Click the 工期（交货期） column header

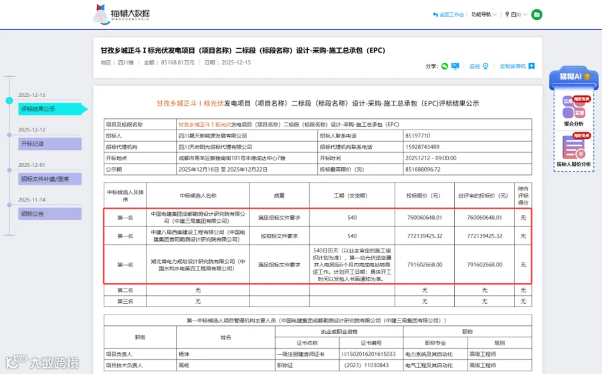[x=350, y=196]
